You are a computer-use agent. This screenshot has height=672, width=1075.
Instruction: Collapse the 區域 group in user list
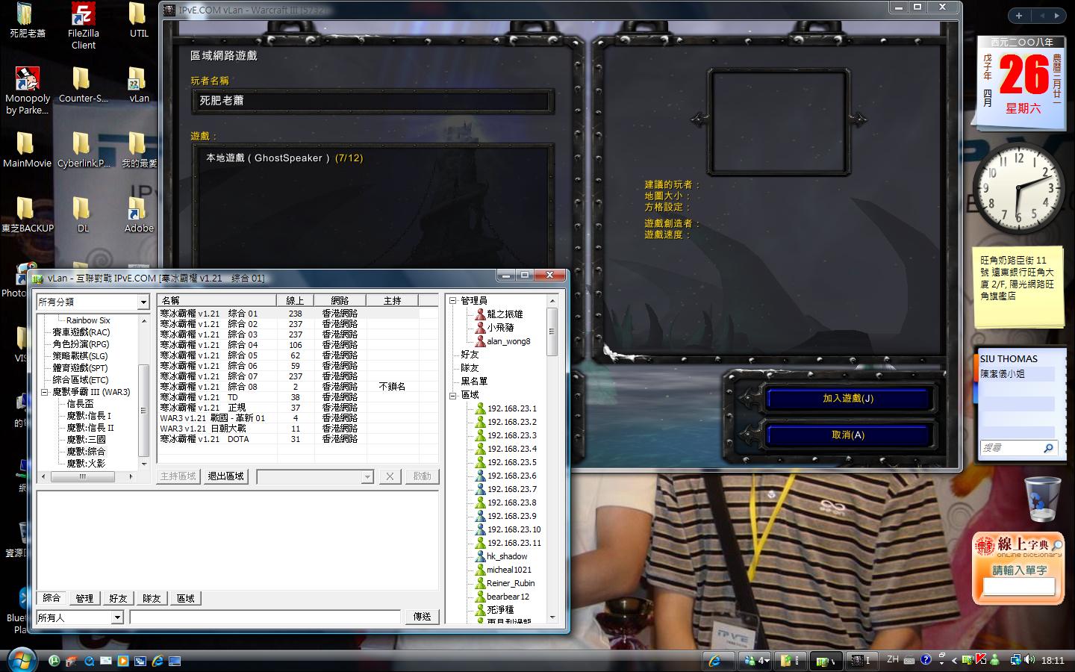coord(452,395)
